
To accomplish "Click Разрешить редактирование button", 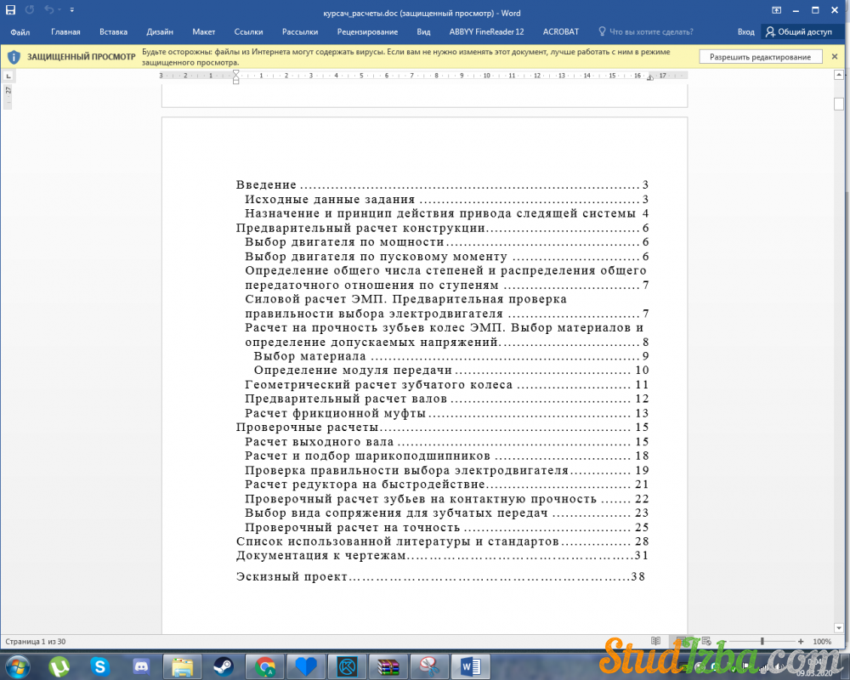I will tap(760, 57).
